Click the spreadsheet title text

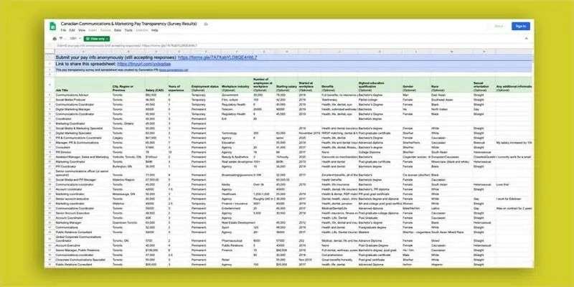[128, 24]
